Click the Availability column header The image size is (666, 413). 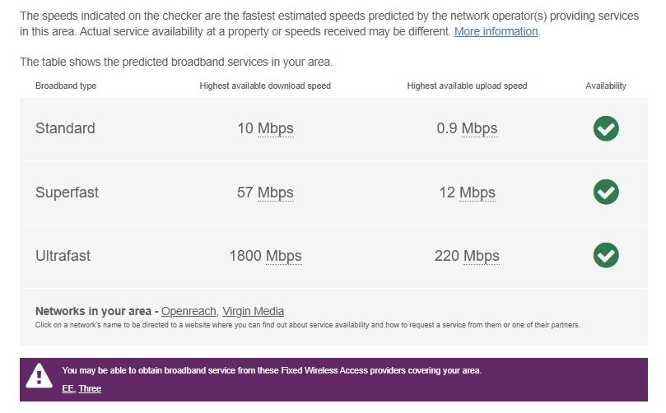click(606, 86)
